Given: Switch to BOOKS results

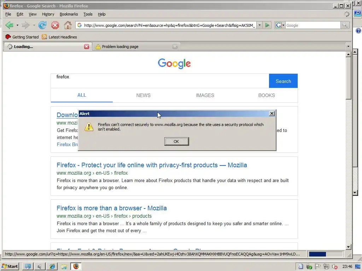Looking at the screenshot, I should tap(267, 95).
